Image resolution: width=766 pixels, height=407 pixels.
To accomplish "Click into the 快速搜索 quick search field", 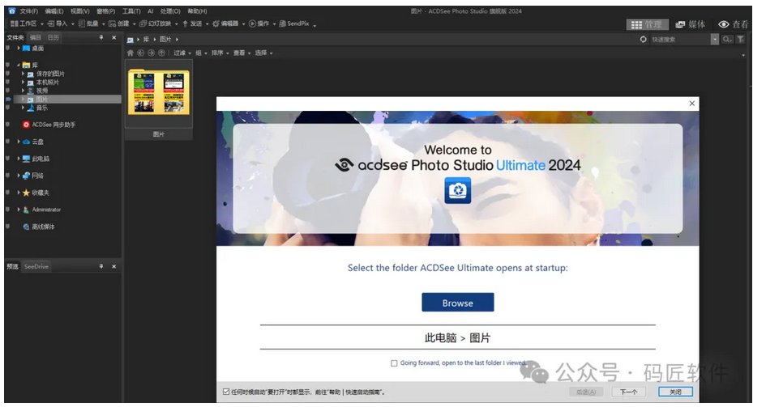I will point(679,40).
